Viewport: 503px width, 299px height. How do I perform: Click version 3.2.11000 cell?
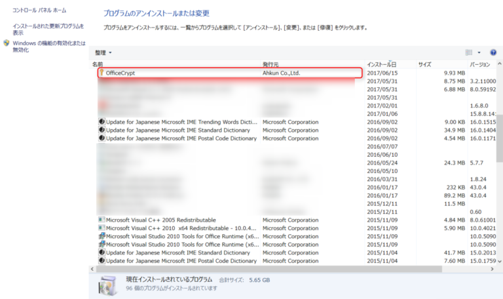click(x=483, y=81)
